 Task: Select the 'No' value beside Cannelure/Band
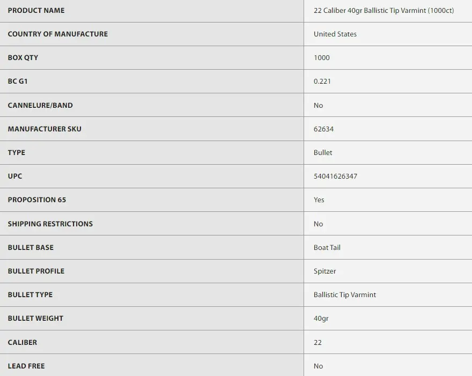pos(319,106)
